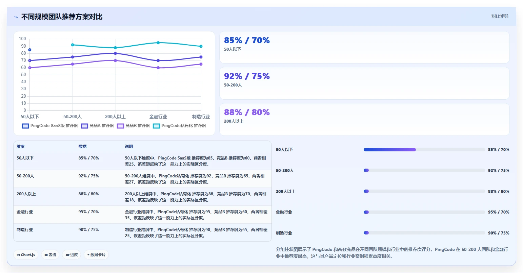The height and width of the screenshot is (273, 523).
Task: Click 竞品A legend color box
Action: (x=84, y=126)
